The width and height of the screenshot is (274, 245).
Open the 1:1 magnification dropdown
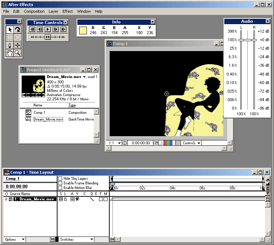tap(115, 143)
